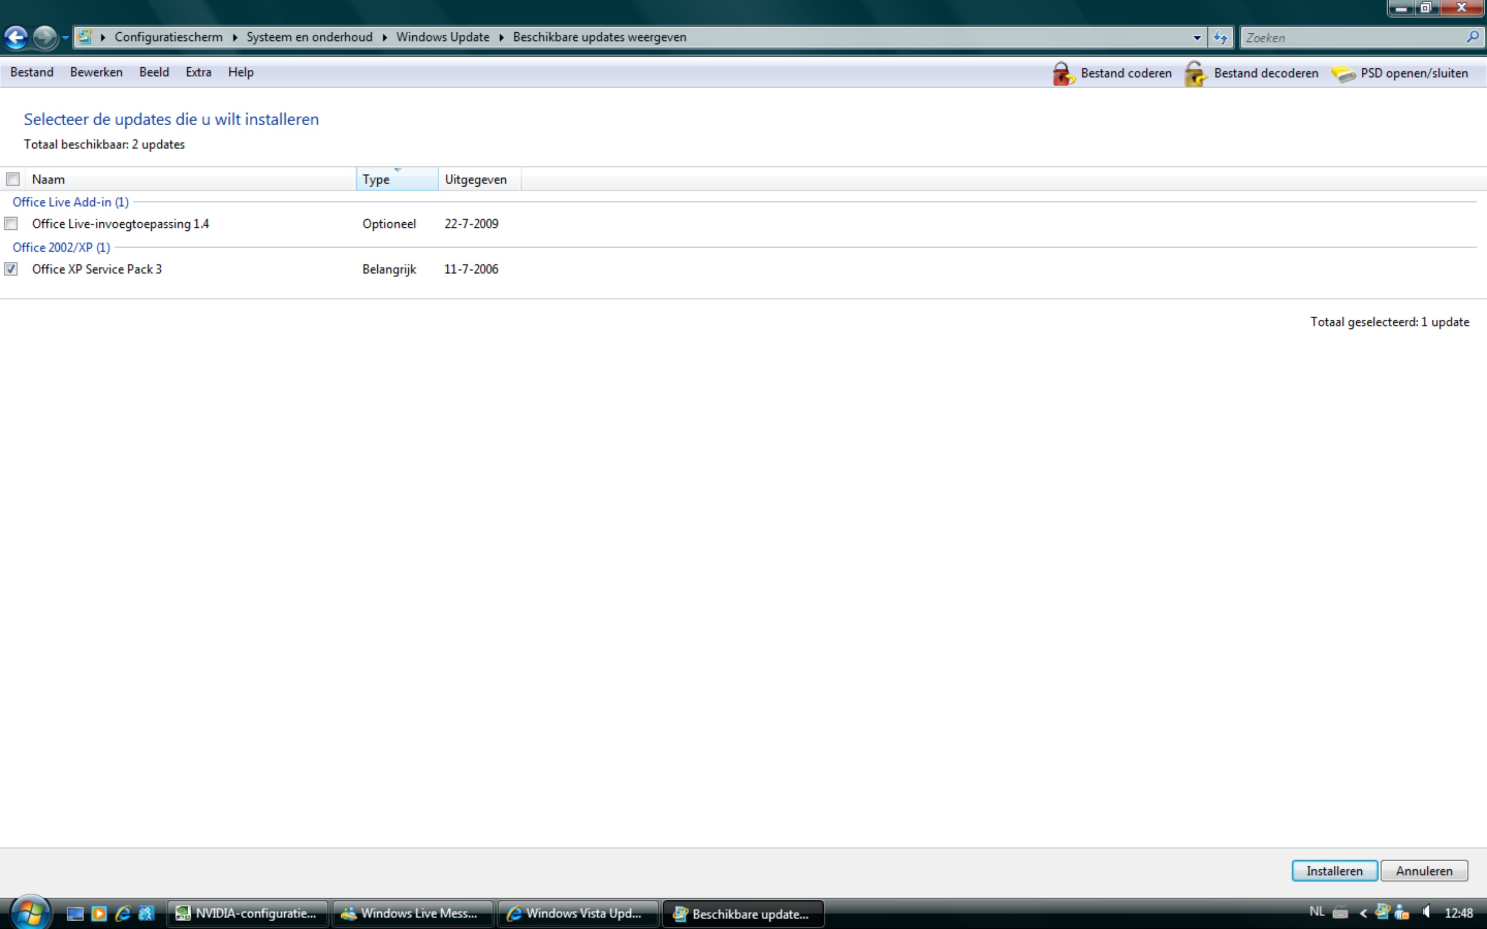Open the Windows Start orb

click(30, 913)
